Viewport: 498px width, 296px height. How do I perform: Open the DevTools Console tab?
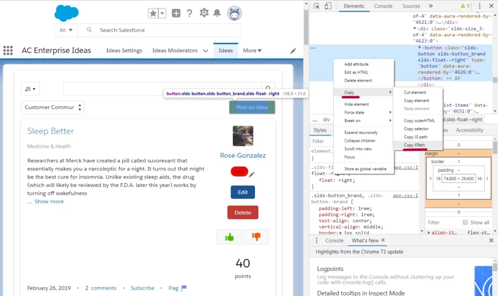(383, 6)
